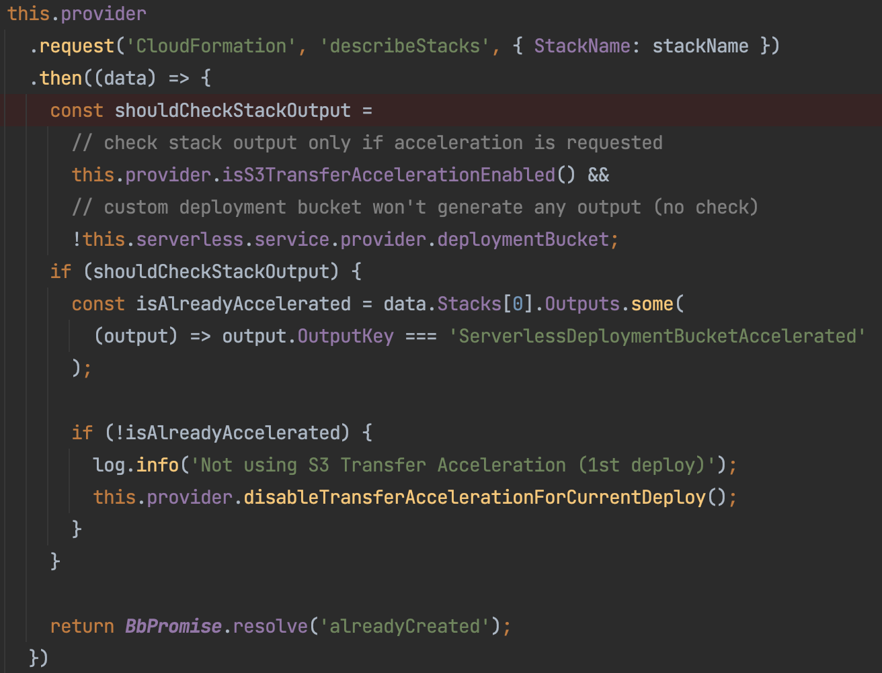Click the comment about acceleration is requested
Viewport: 882px width, 673px height.
[x=367, y=143]
